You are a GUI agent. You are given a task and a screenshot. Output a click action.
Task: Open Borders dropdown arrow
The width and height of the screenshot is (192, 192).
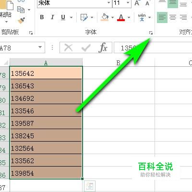pyautogui.click(x=92, y=17)
